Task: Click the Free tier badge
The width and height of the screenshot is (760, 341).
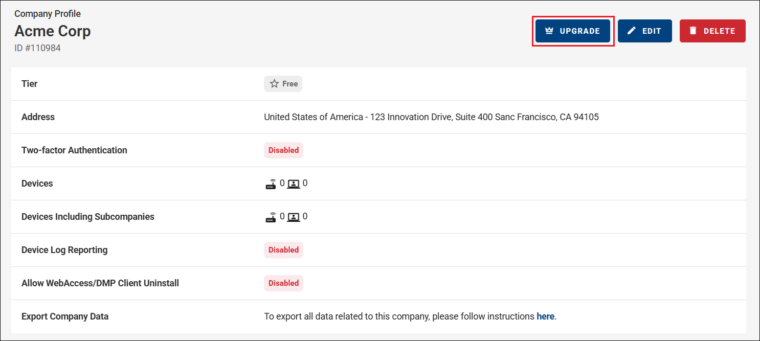Action: point(283,84)
